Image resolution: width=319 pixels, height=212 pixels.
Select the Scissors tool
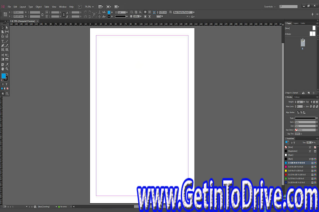(3, 55)
